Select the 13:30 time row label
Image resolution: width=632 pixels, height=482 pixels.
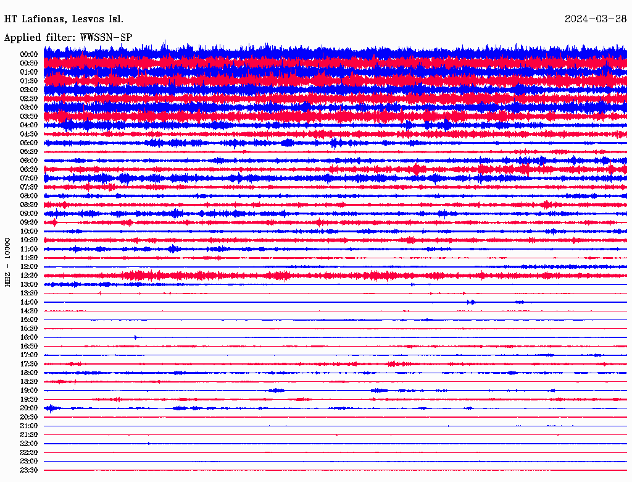(x=29, y=294)
